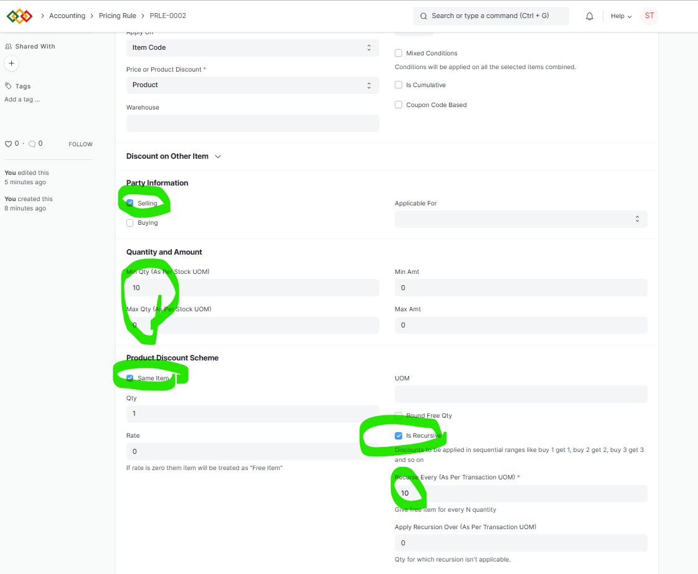Open the Item Code dropdown
The height and width of the screenshot is (574, 698).
click(x=252, y=47)
